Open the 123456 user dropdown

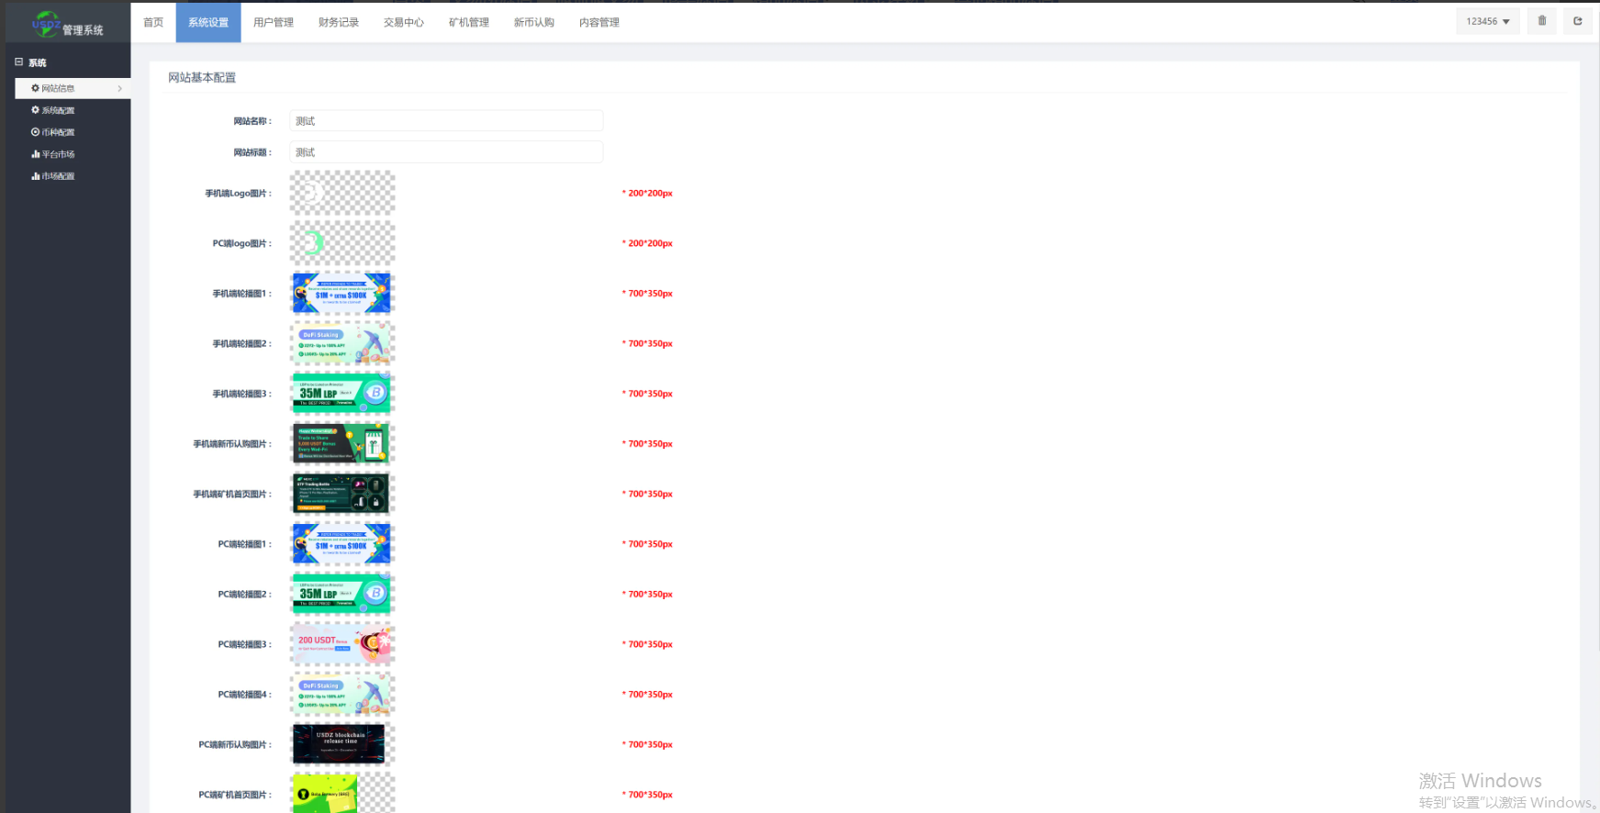point(1487,21)
